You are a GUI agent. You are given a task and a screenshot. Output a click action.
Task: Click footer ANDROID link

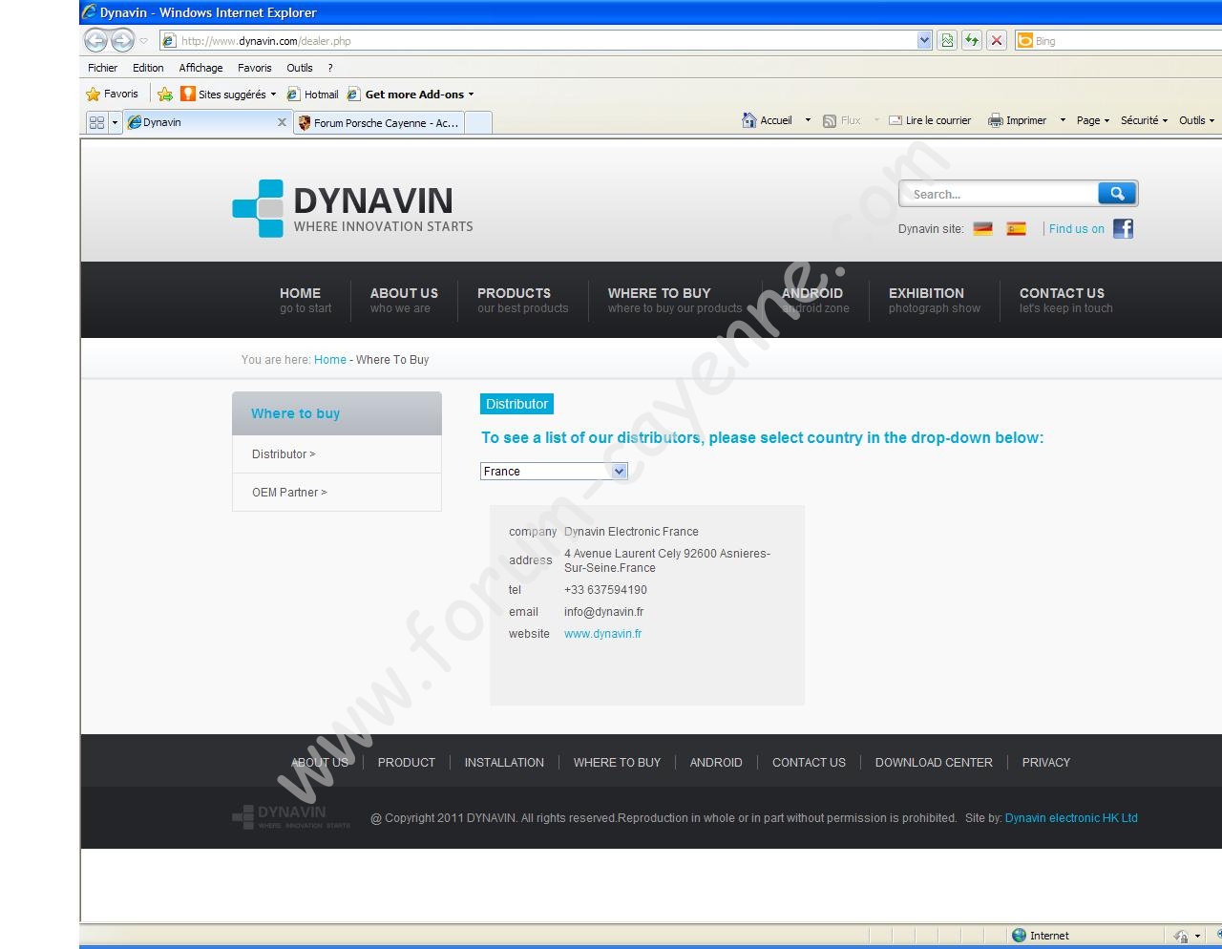716,763
